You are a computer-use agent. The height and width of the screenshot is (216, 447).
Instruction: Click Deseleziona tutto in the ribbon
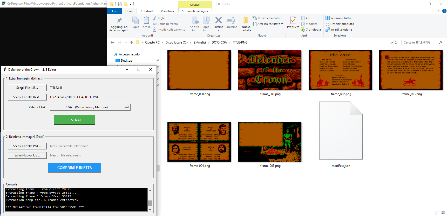340,24
